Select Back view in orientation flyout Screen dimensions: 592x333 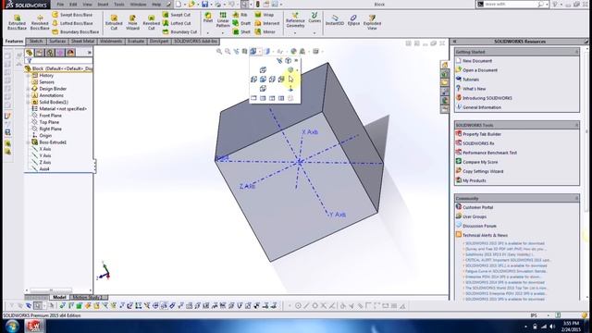coord(281,80)
